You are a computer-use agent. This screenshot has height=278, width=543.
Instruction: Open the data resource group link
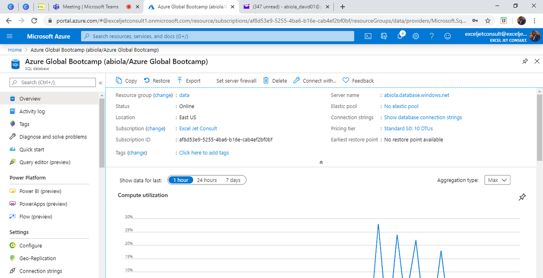pyautogui.click(x=184, y=95)
